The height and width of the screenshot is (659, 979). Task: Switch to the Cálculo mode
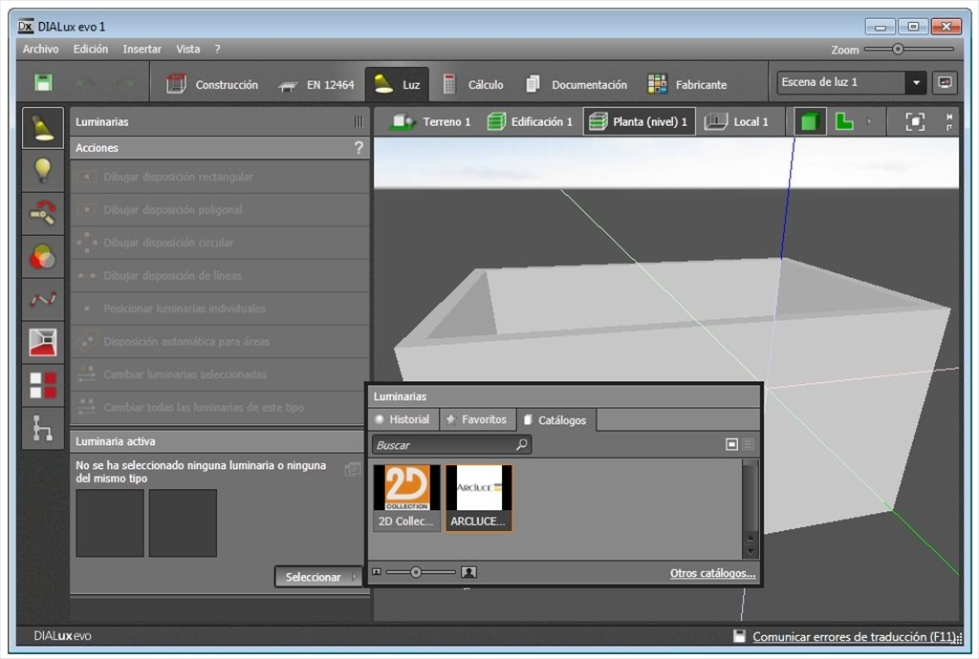pos(472,84)
